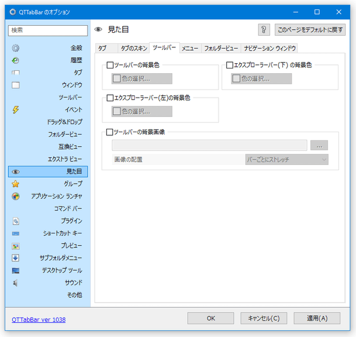Click the keyboard icon beside ショートカット キー
The image size is (356, 337).
point(15,233)
